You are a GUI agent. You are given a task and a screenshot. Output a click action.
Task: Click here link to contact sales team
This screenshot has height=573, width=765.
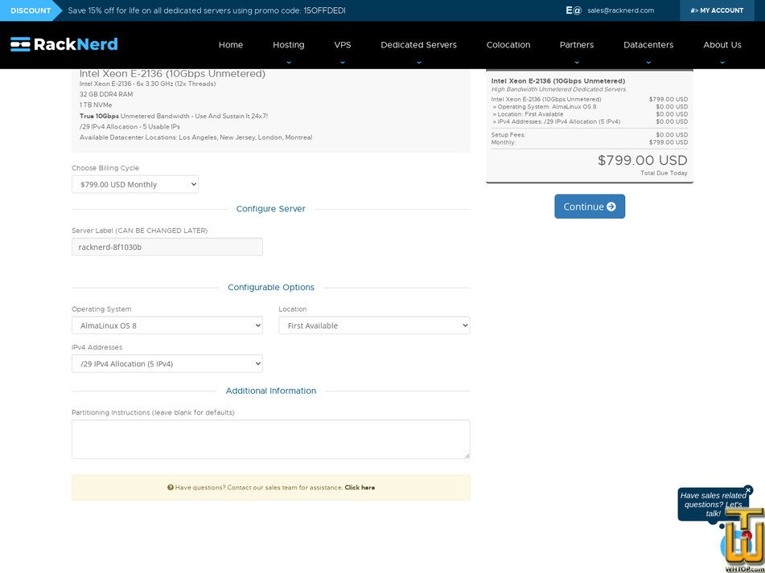360,487
